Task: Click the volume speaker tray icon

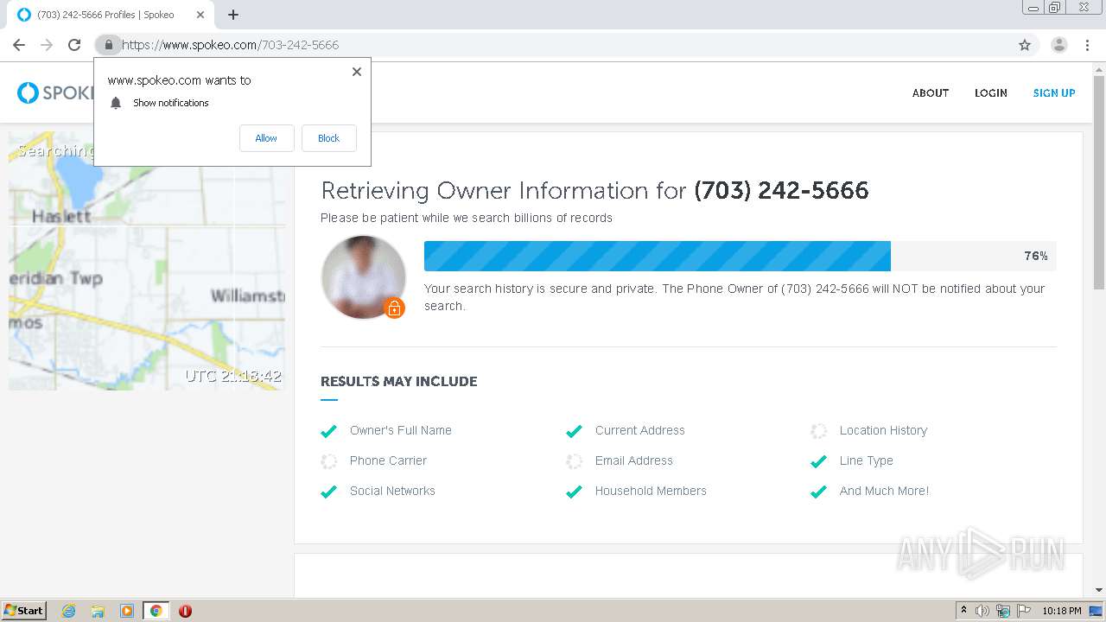Action: click(x=982, y=611)
